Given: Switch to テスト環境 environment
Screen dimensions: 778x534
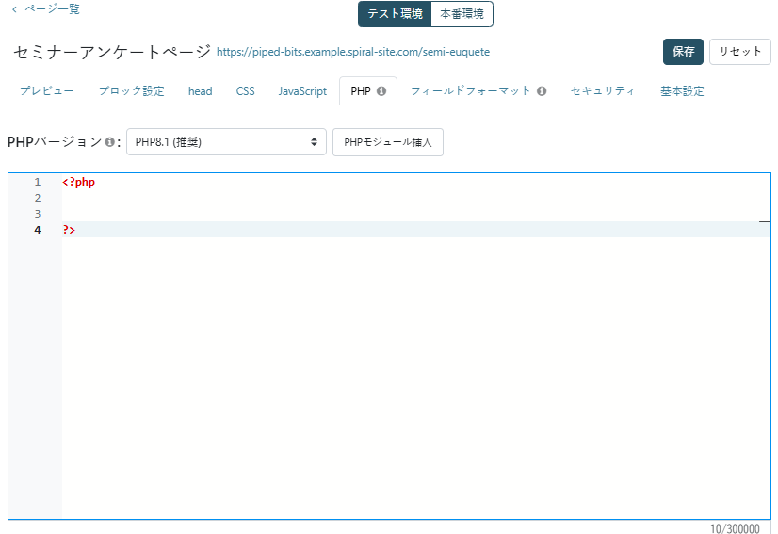Looking at the screenshot, I should click(x=395, y=14).
